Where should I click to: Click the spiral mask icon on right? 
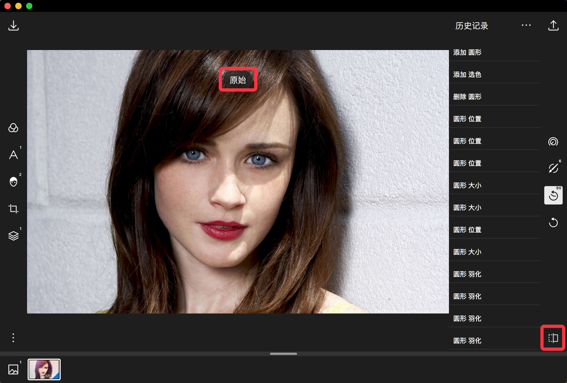(x=553, y=141)
